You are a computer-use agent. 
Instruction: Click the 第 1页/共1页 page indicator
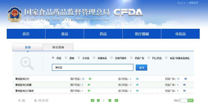pyautogui.click(x=41, y=101)
